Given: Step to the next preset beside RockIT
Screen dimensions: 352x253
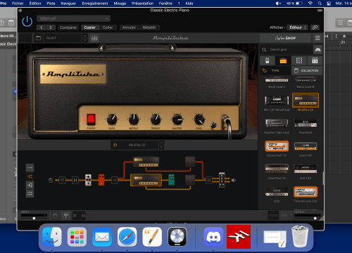Looking at the screenshot, I should point(84,40).
